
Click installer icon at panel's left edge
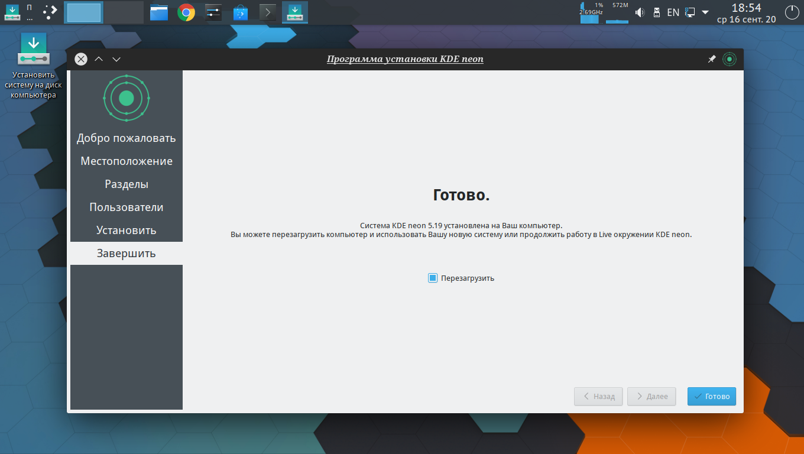click(12, 12)
